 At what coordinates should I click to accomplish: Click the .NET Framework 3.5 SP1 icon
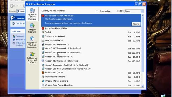pos(43,57)
